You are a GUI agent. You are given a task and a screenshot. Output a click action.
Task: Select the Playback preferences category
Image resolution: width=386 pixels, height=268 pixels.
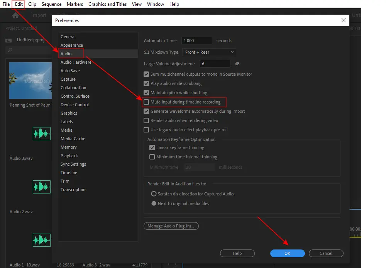(x=98, y=156)
